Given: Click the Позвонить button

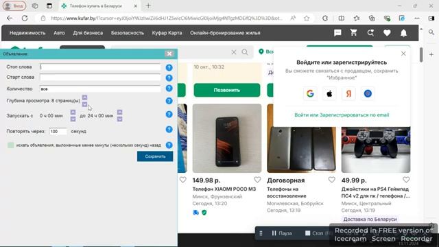Looking at the screenshot, I should coord(227,90).
